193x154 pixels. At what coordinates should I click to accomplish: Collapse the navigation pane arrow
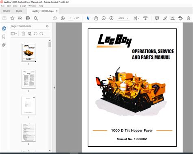click(54, 87)
